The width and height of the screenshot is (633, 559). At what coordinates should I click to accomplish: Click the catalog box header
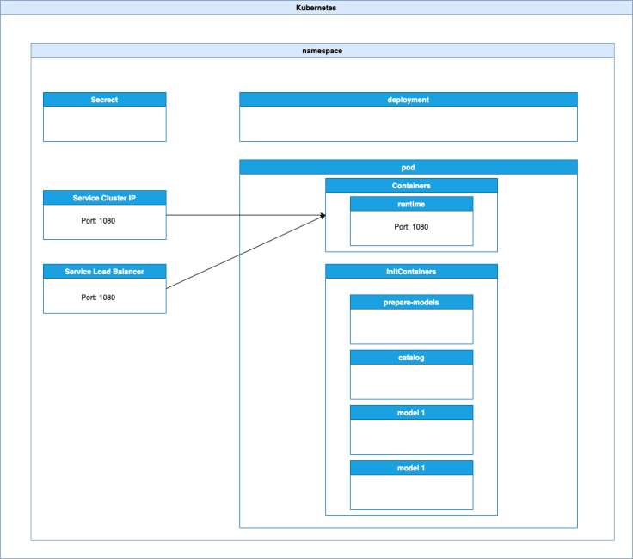point(411,358)
